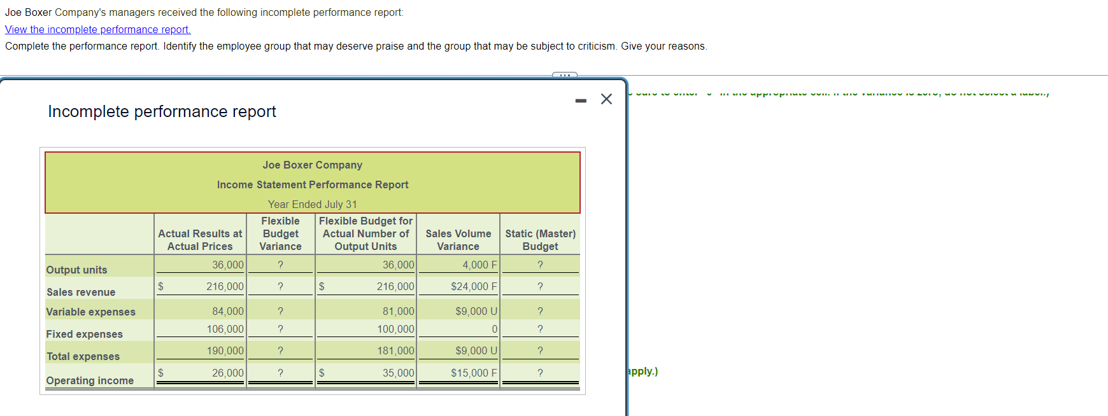The image size is (1108, 416).
Task: Click the 'Year Ended July 31' text
Action: [x=313, y=204]
